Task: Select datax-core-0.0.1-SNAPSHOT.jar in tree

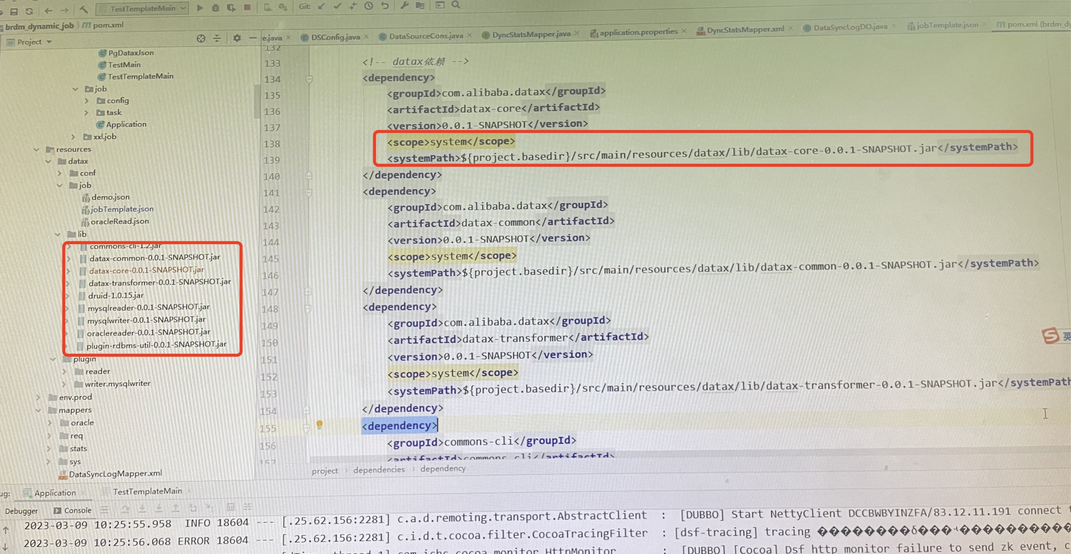Action: (146, 270)
